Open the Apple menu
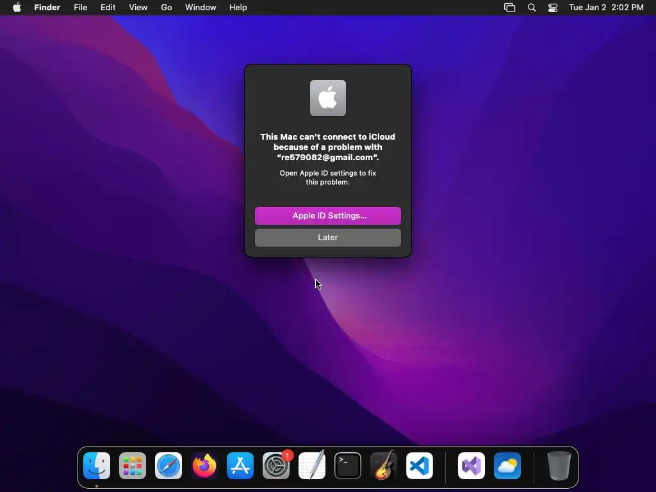 point(17,8)
